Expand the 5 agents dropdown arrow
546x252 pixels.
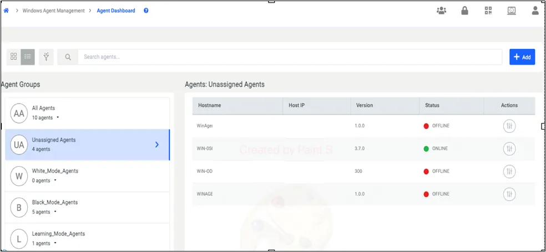[x=55, y=212]
